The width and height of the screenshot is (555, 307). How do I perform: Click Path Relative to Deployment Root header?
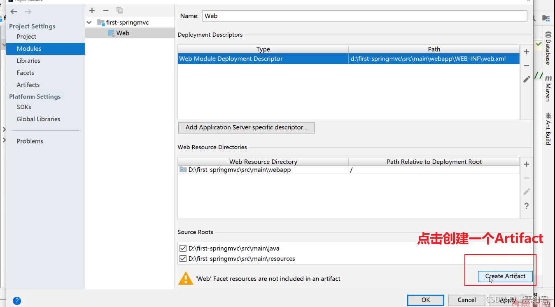[434, 162]
